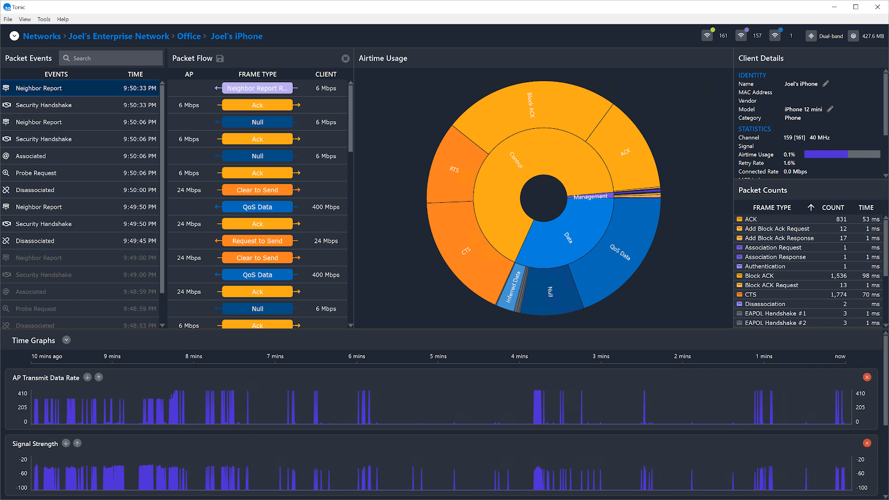889x500 pixels.
Task: Collapse the AP Transmit Data Rate graph
Action: pos(87,377)
